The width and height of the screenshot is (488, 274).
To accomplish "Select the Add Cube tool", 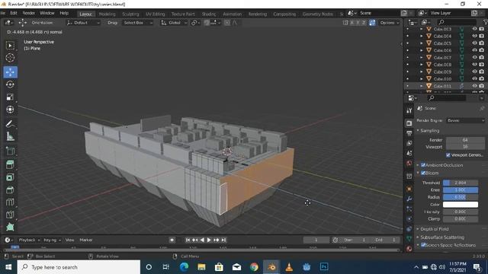I will click(10, 151).
